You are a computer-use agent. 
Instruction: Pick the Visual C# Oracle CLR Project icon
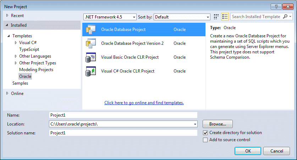coord(91,71)
